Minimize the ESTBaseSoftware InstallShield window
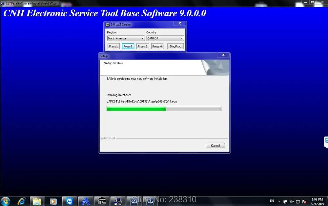 coord(306,3)
